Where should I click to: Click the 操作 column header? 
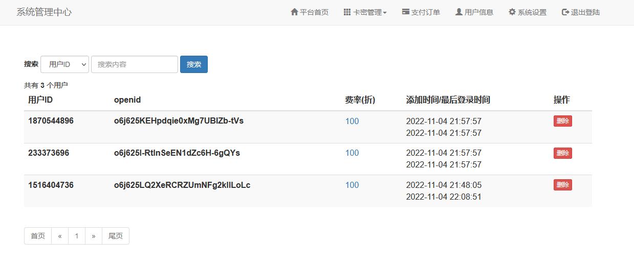pos(561,100)
